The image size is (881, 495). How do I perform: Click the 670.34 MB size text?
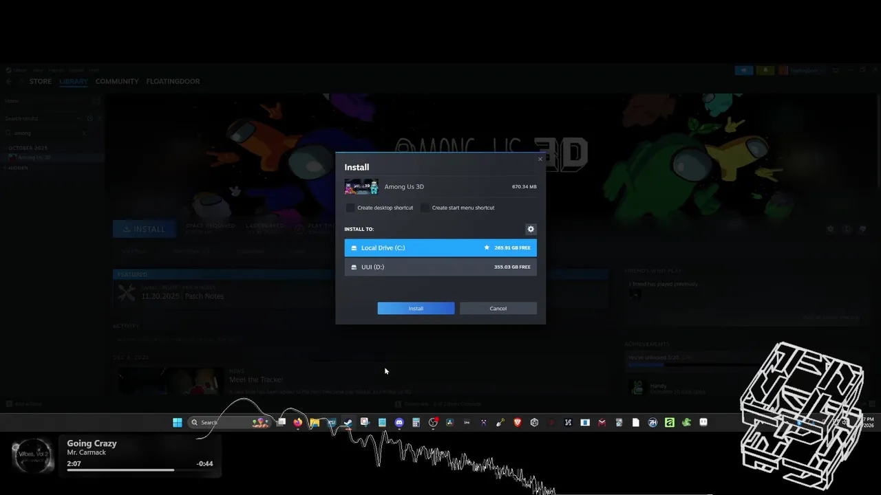(524, 187)
